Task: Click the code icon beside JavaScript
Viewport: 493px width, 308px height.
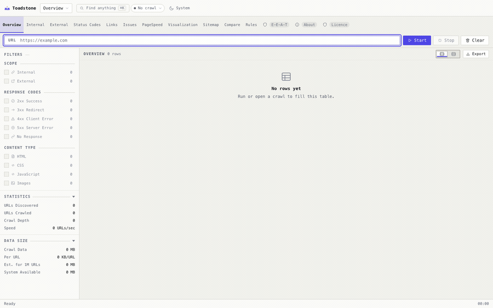Action: click(x=13, y=175)
